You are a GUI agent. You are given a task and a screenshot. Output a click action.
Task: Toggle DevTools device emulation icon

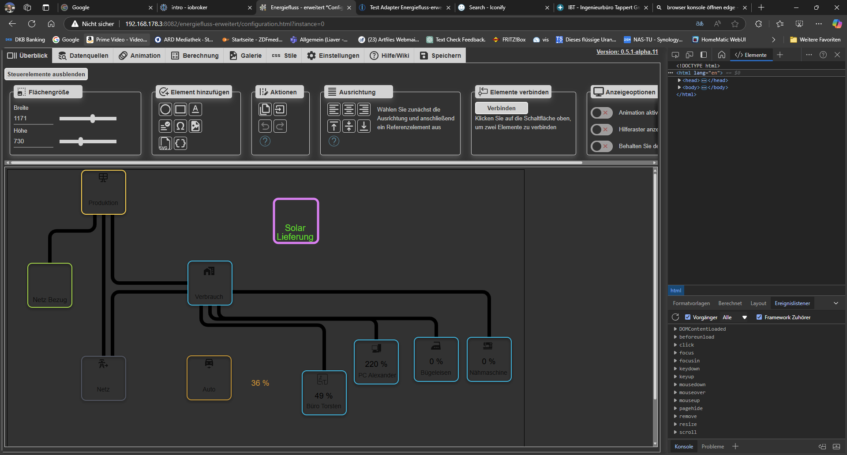(690, 55)
